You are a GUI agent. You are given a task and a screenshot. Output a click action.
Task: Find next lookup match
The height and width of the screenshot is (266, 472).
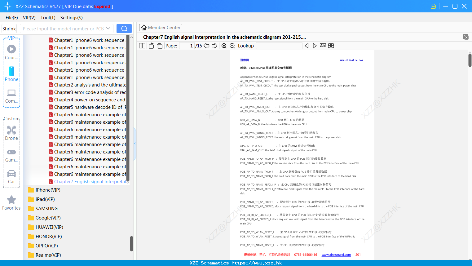click(x=315, y=46)
